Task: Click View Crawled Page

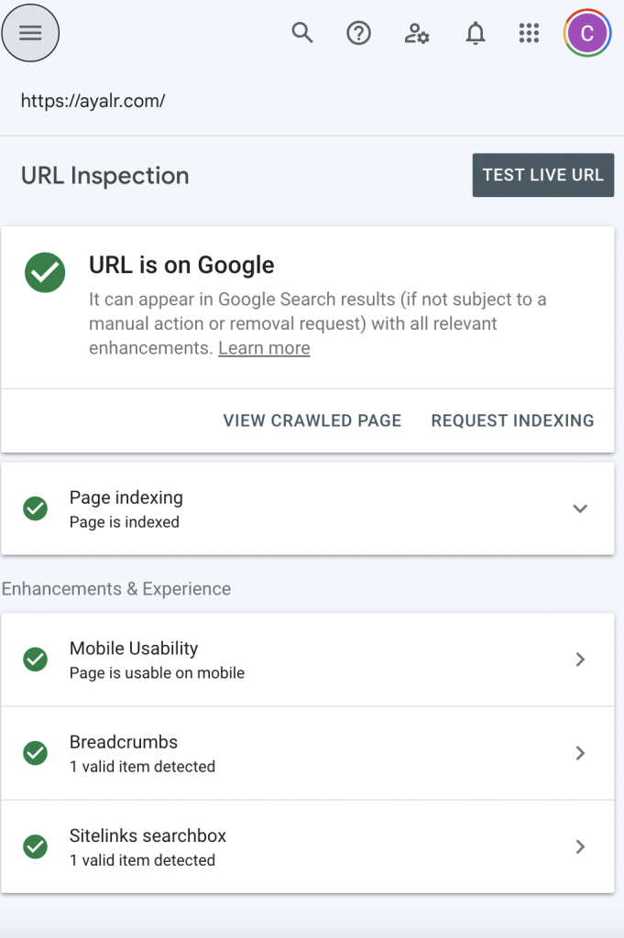Action: pos(312,420)
